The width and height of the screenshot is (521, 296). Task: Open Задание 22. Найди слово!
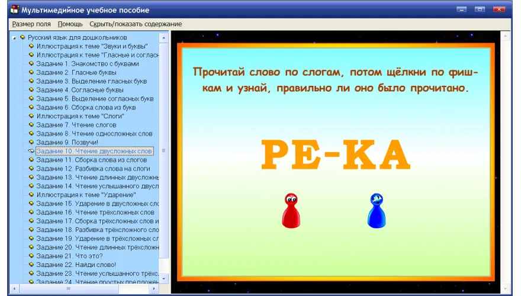[76, 265]
